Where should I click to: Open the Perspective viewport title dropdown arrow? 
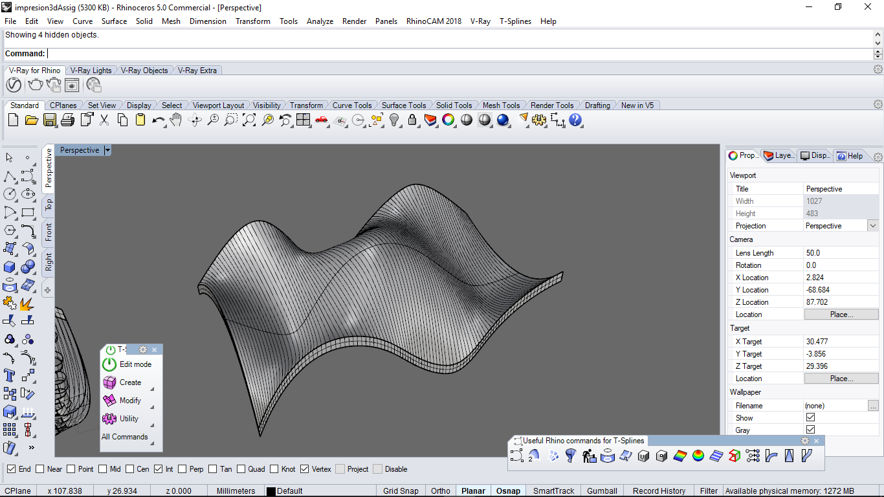(107, 150)
